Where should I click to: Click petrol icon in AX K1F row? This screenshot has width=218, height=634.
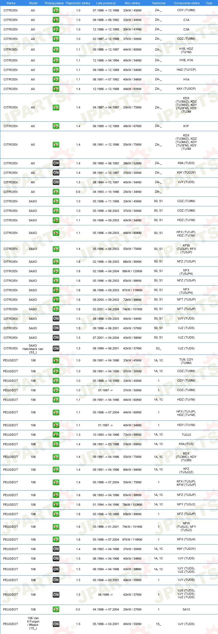[56, 126]
